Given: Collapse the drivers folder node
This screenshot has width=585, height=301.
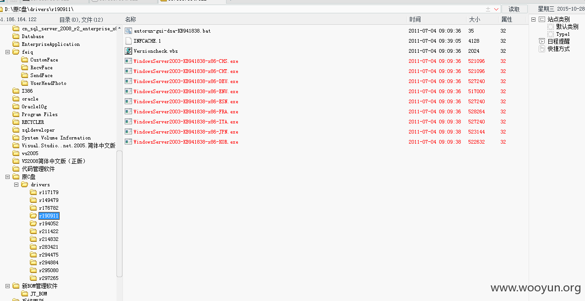Looking at the screenshot, I should point(16,184).
